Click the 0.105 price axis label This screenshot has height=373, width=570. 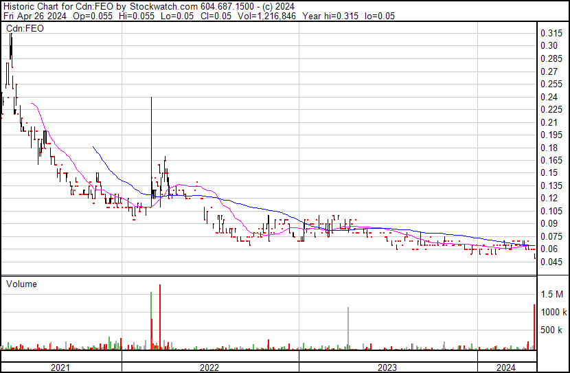click(x=551, y=211)
